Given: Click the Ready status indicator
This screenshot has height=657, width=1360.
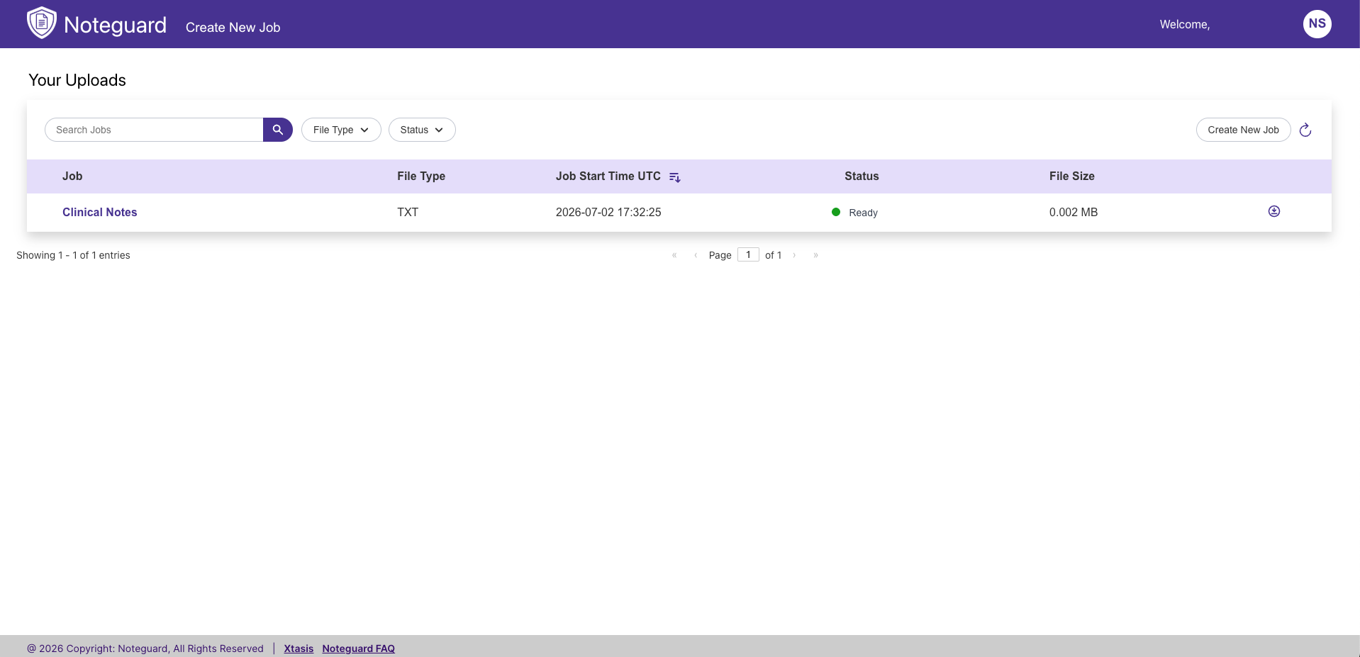Looking at the screenshot, I should coord(854,213).
